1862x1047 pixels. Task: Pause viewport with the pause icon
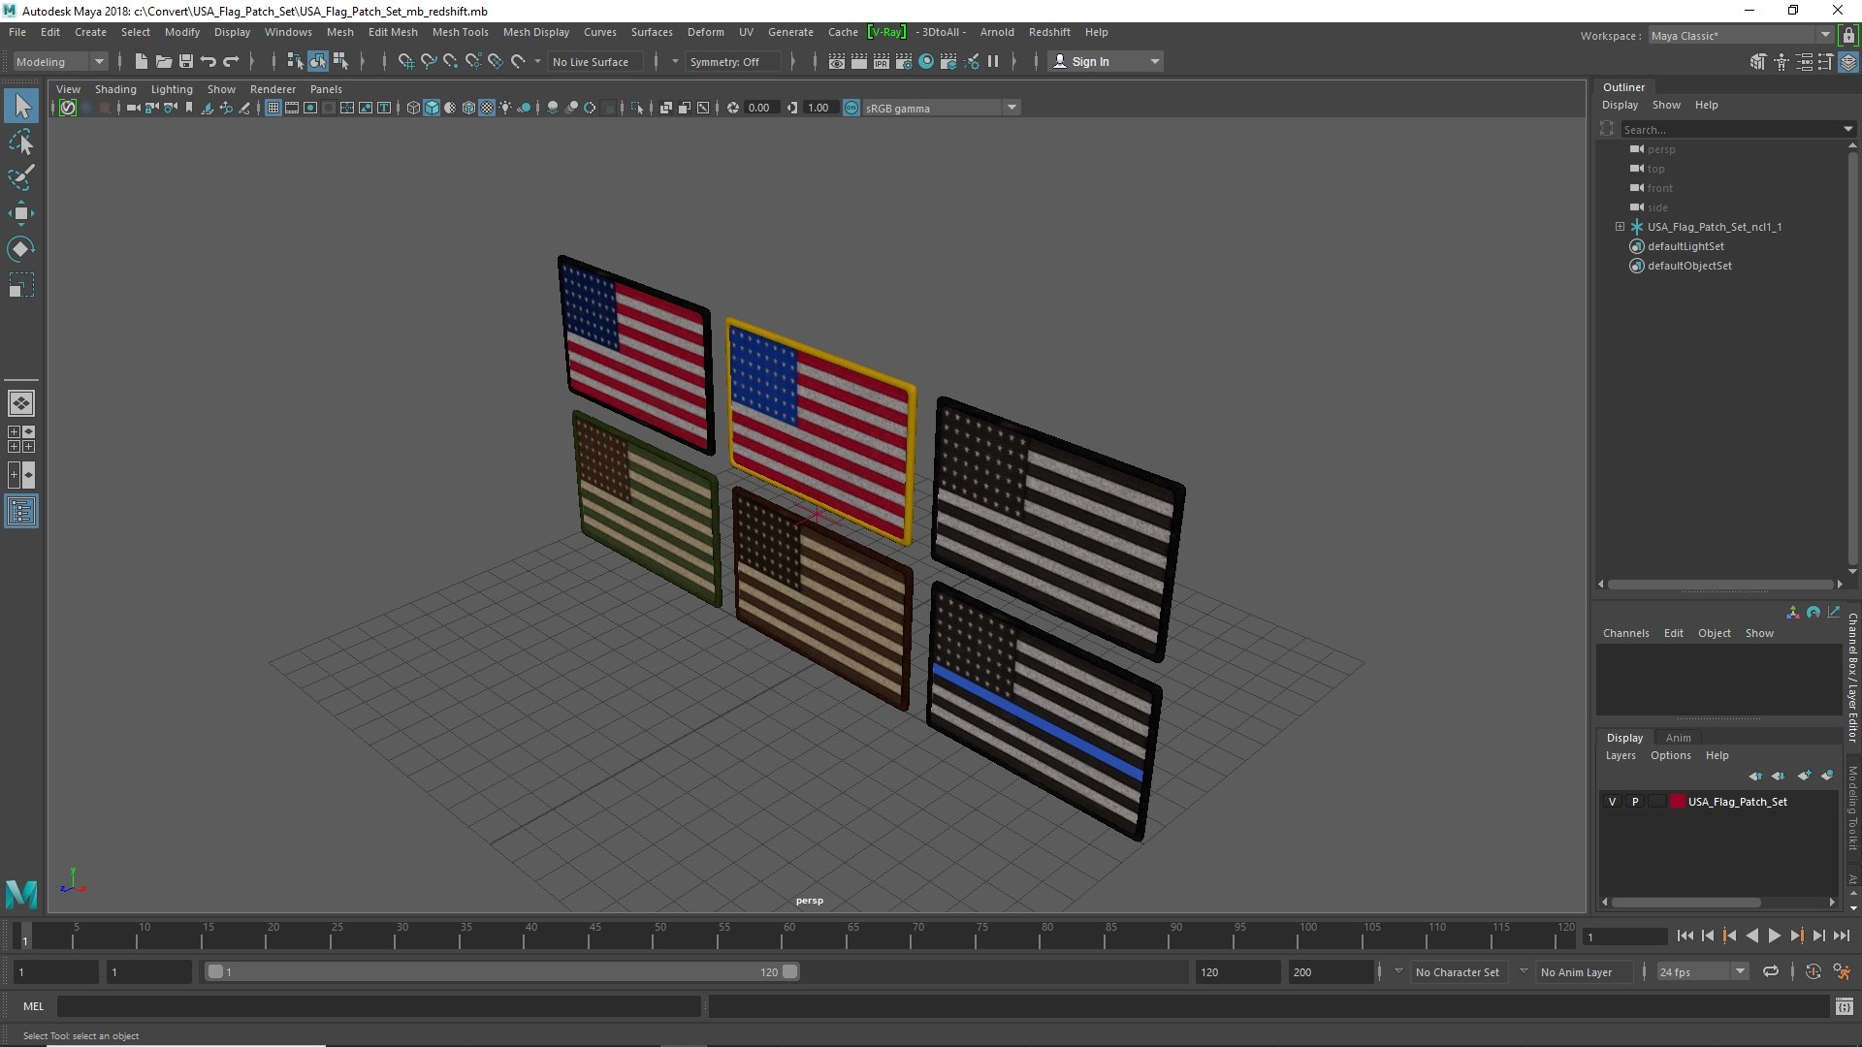(993, 61)
